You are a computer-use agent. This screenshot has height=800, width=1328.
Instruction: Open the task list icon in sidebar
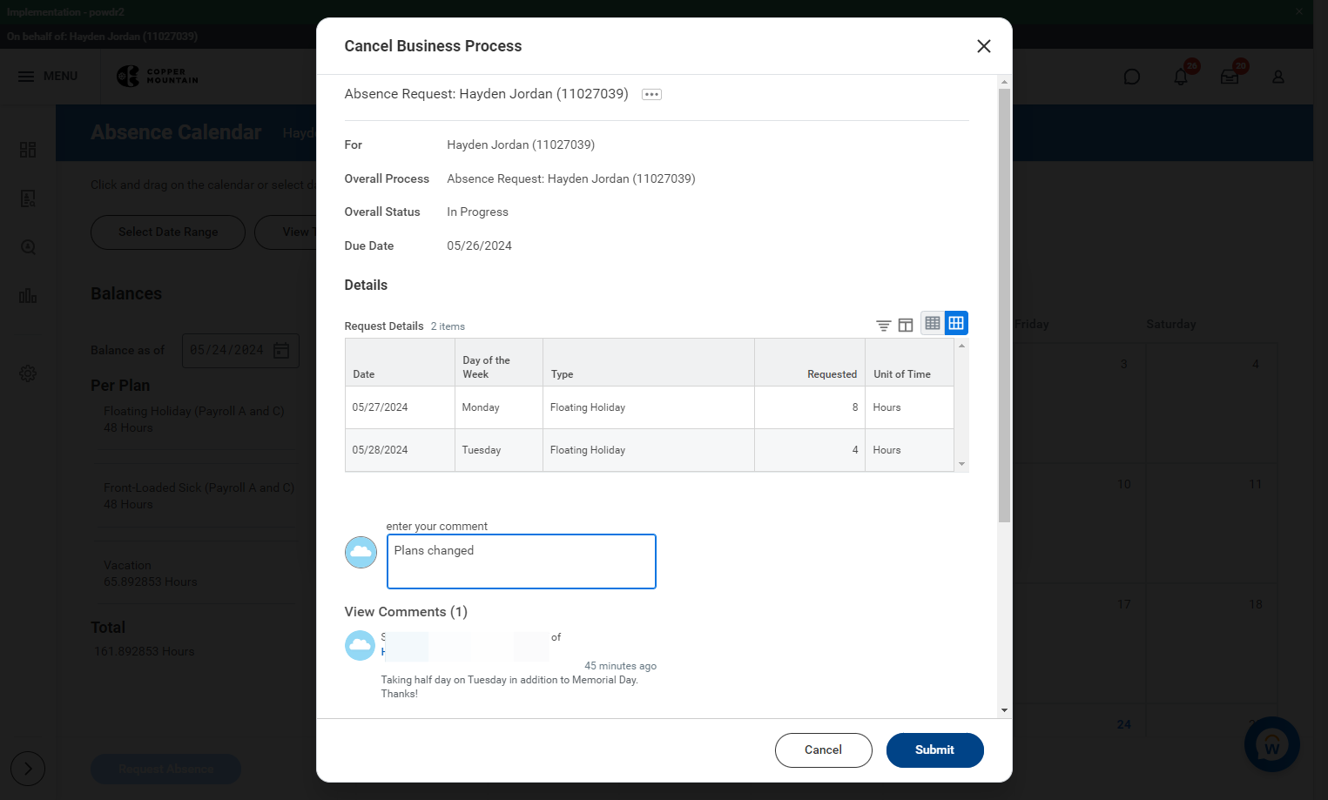click(x=28, y=198)
